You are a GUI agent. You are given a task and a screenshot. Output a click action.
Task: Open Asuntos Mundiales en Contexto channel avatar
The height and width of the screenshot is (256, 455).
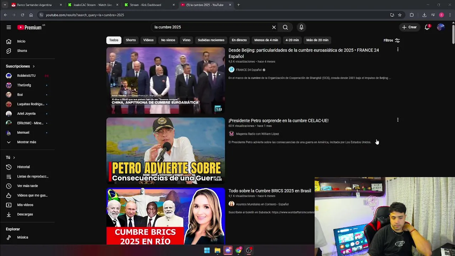click(231, 204)
